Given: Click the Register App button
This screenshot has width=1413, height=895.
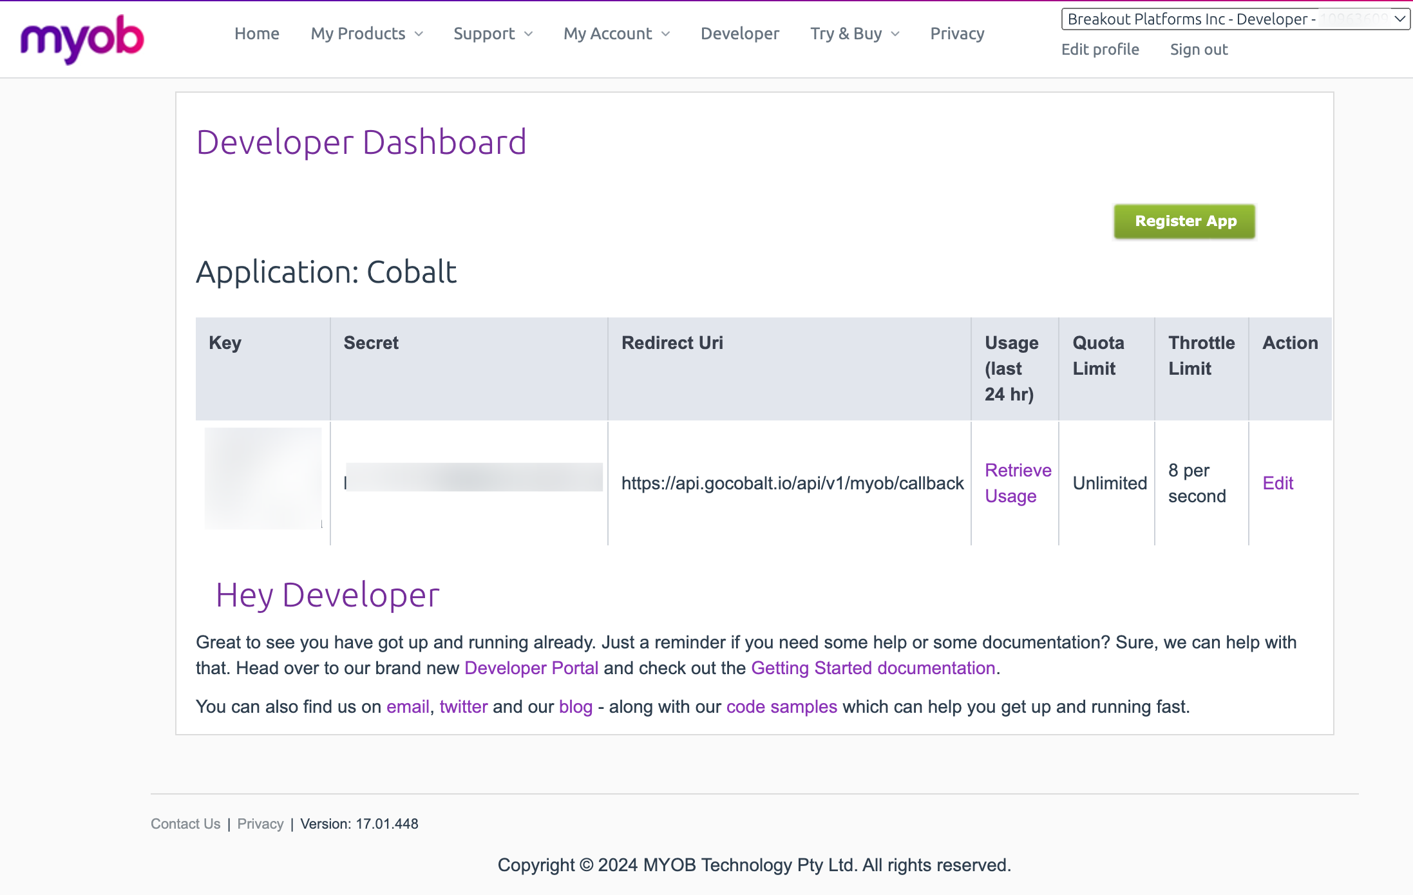Looking at the screenshot, I should (1184, 221).
